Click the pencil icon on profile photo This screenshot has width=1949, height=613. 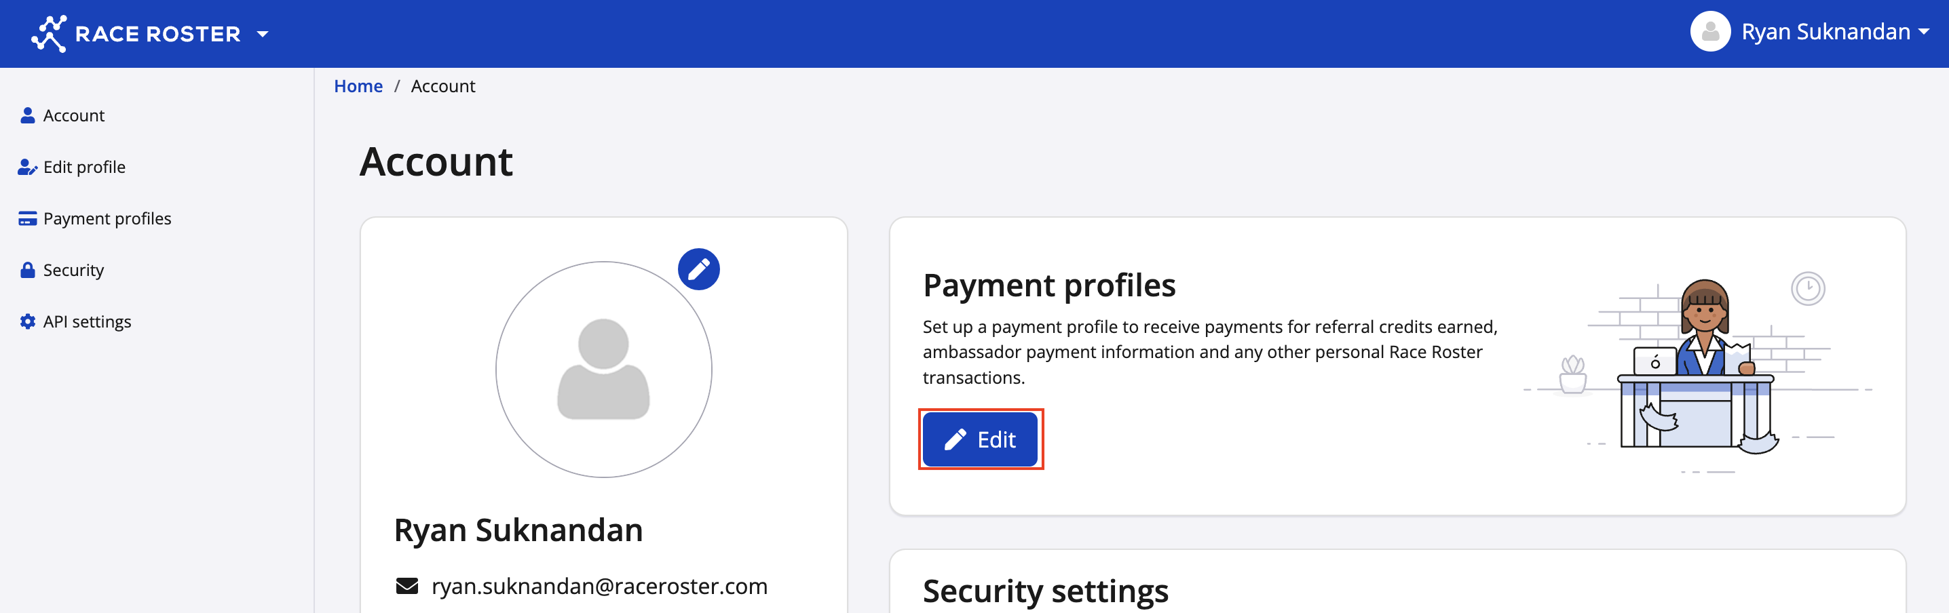pos(698,269)
